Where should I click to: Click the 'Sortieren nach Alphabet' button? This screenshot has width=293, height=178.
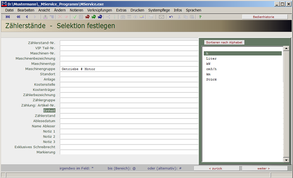(224, 42)
